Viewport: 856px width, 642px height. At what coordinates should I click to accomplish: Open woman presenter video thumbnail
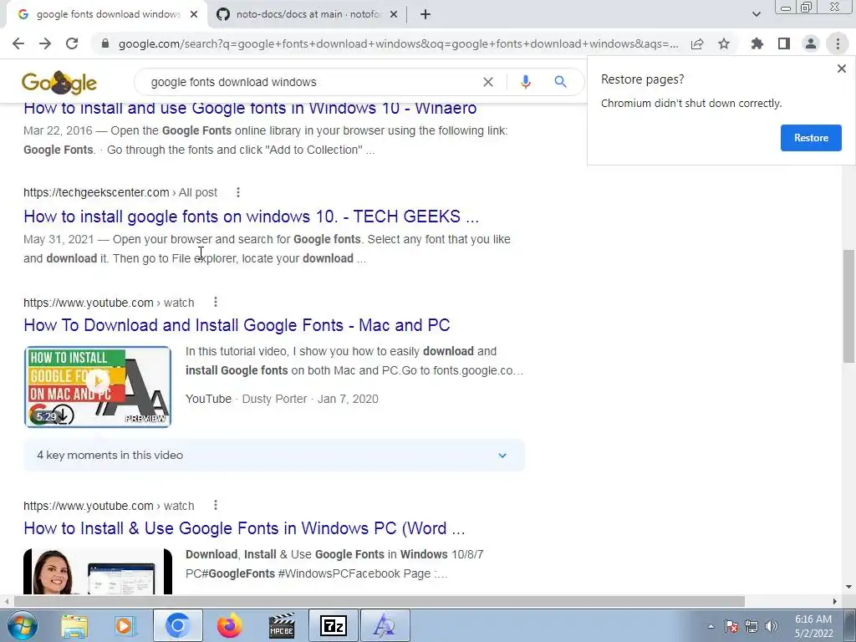(98, 571)
